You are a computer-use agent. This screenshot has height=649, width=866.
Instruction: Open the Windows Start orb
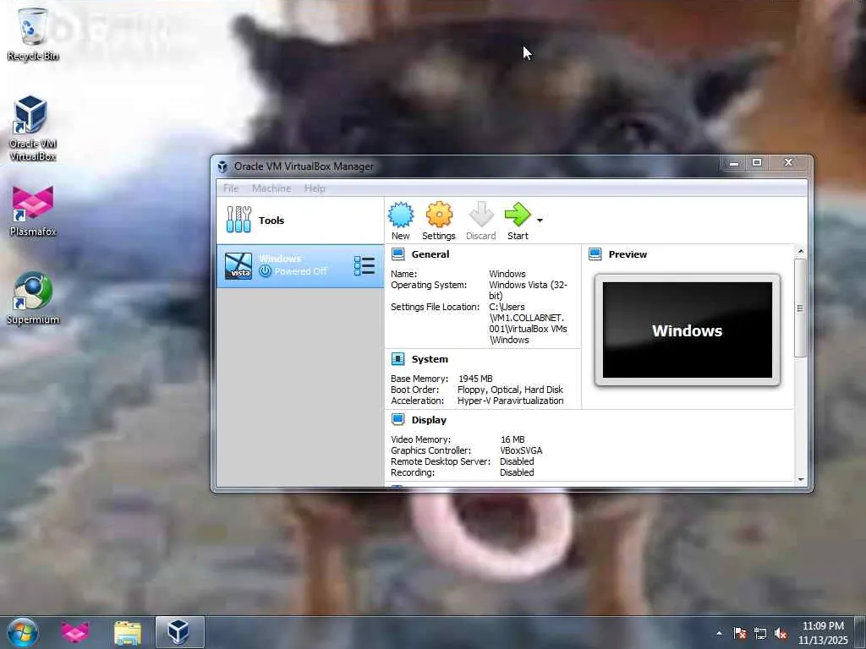click(x=23, y=632)
